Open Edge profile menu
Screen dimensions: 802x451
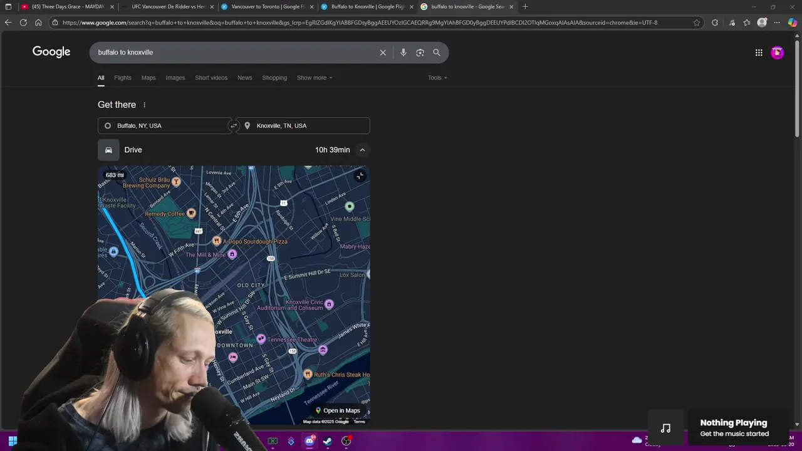tap(762, 23)
